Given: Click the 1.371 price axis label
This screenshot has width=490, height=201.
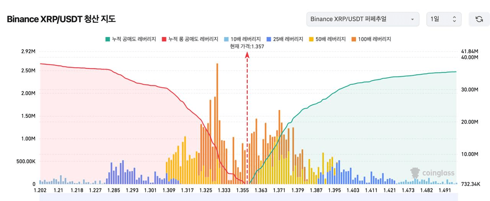Looking at the screenshot, I should pos(279,190).
